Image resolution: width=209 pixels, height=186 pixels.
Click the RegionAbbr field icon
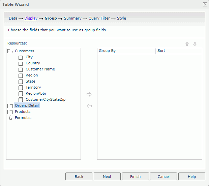(x=21, y=94)
